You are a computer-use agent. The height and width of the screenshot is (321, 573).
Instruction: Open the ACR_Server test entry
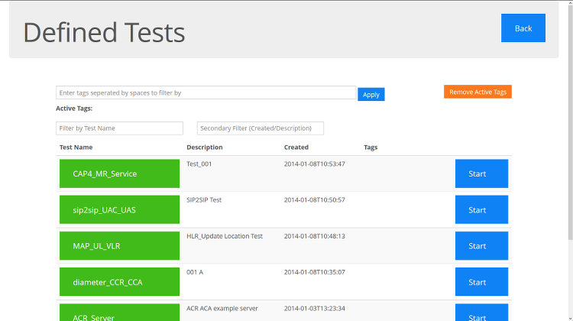point(119,313)
